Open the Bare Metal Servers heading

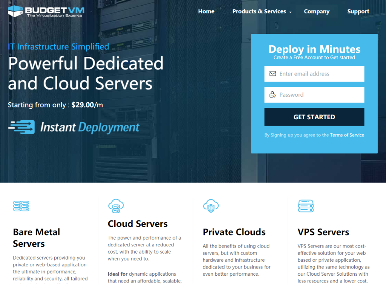point(37,238)
